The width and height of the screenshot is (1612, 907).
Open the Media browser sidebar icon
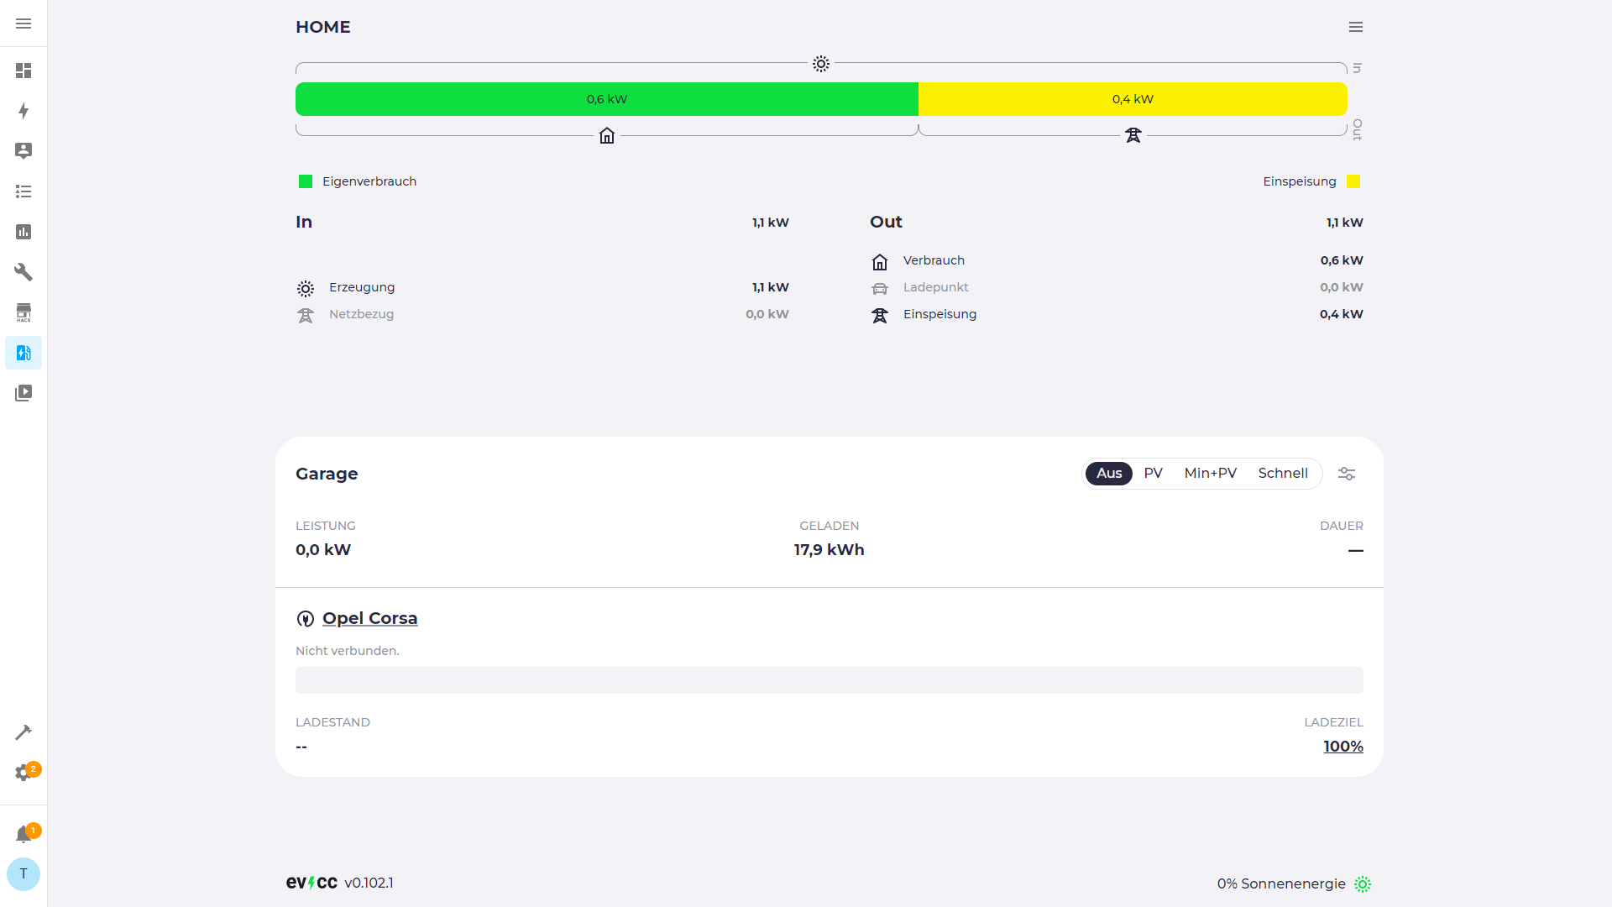24,393
